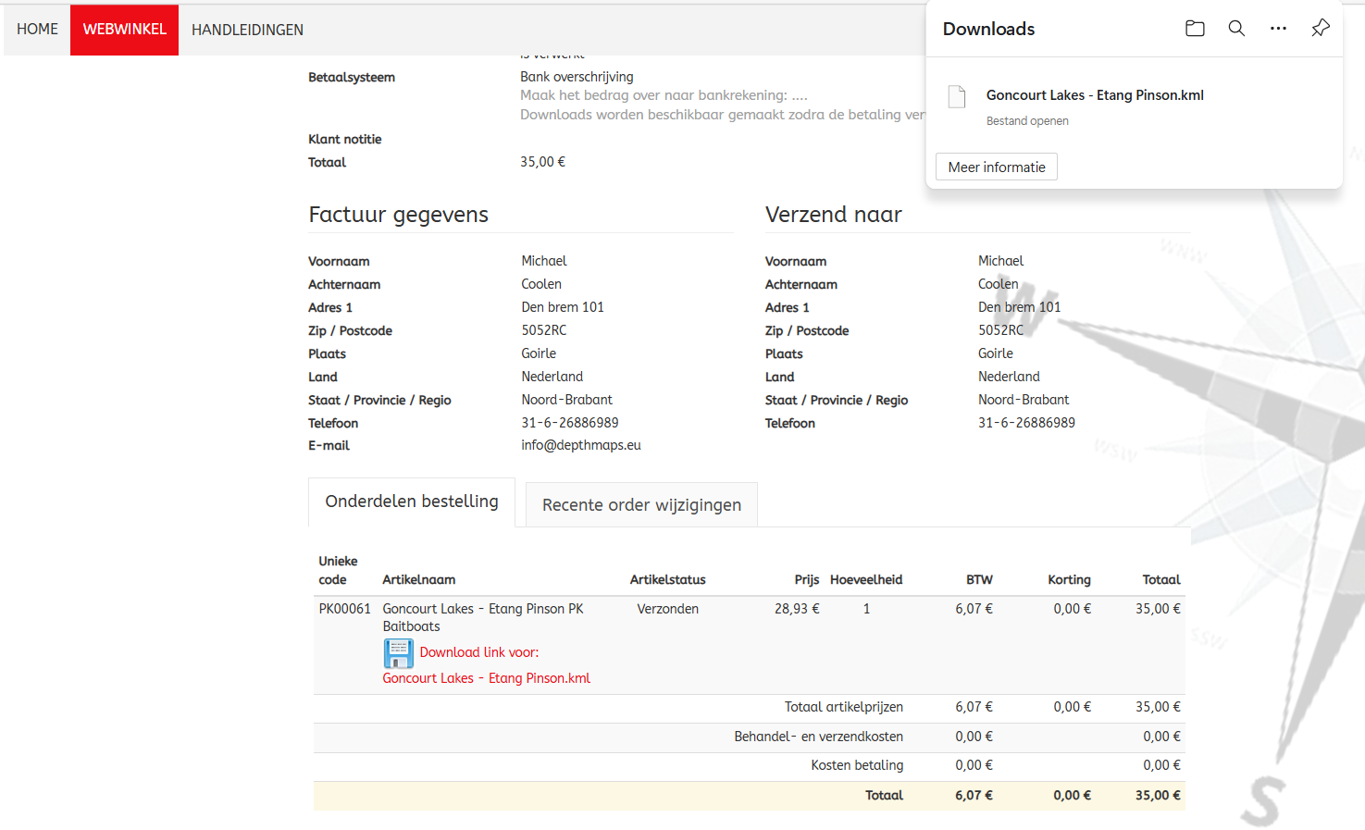Select the Onderdelen bestelling tab
The height and width of the screenshot is (830, 1365).
click(412, 502)
